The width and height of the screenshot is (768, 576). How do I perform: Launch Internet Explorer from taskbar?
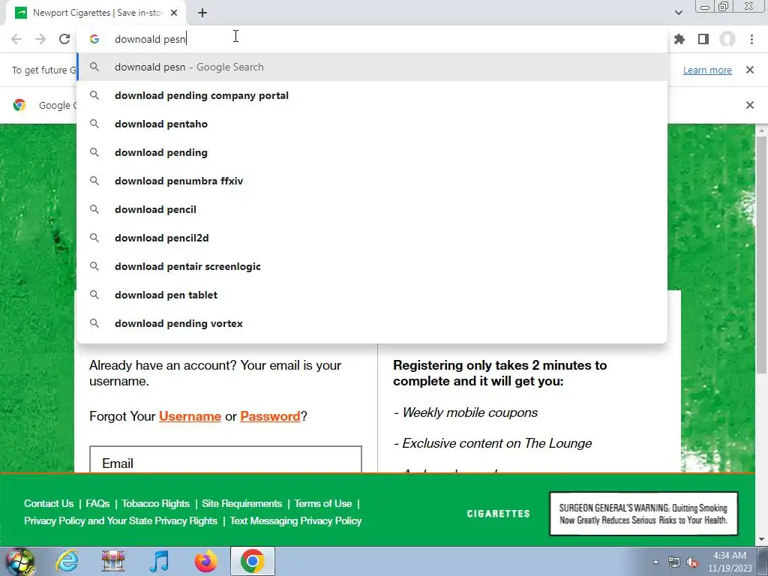pos(67,561)
